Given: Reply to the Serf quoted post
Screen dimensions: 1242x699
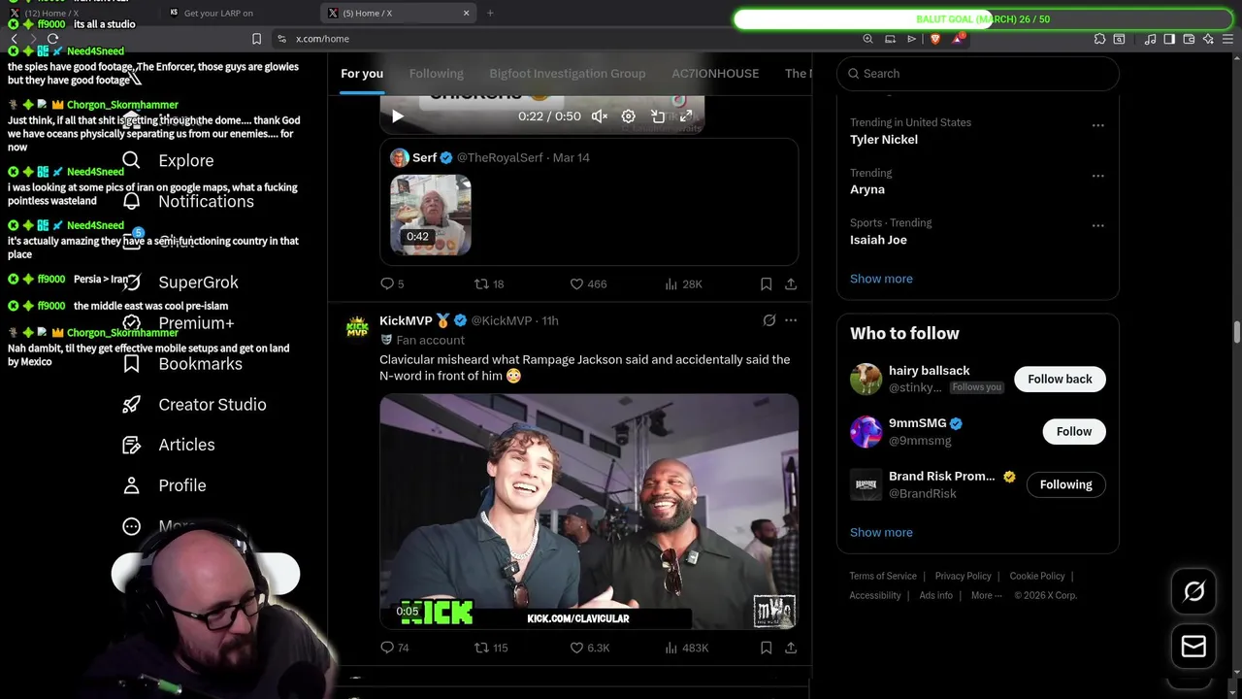Looking at the screenshot, I should point(392,283).
